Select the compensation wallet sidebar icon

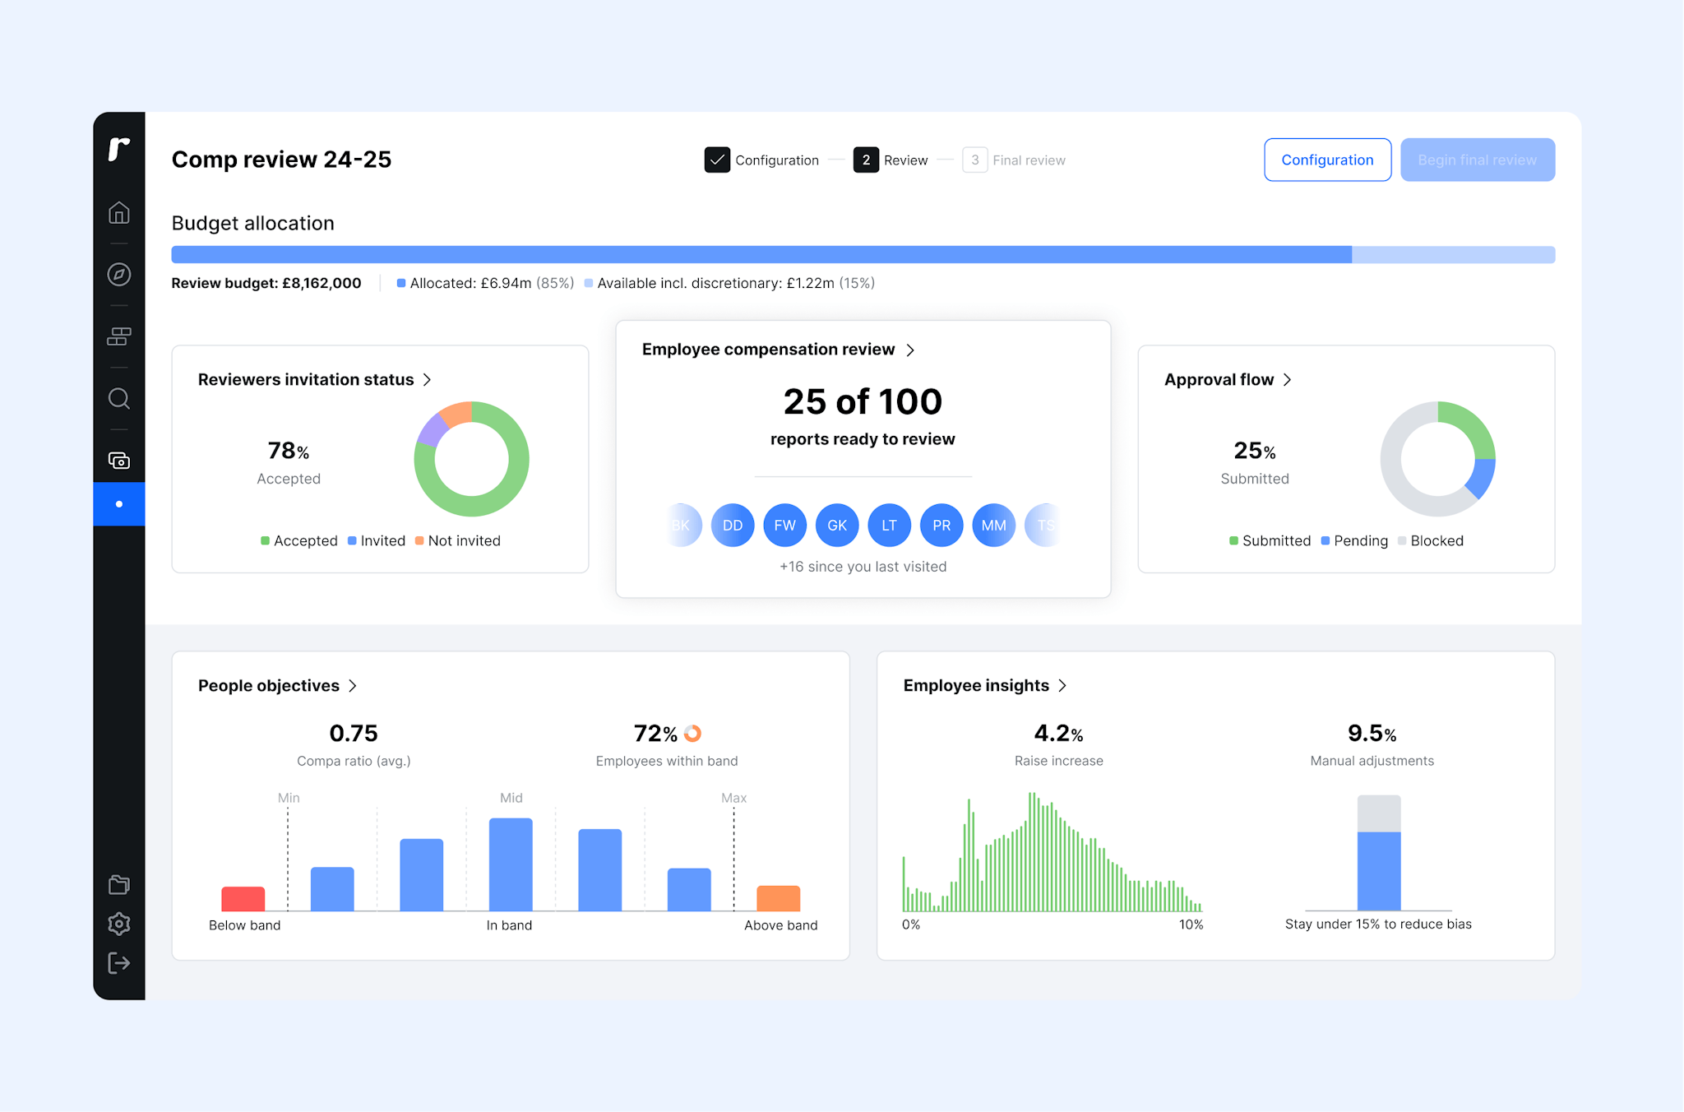click(119, 461)
